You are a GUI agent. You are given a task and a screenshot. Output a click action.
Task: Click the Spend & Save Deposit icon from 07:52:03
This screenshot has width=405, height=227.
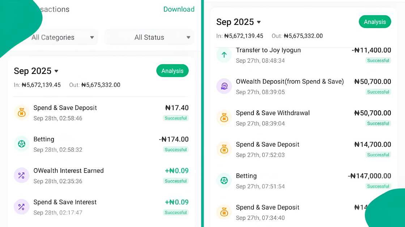pos(224,149)
